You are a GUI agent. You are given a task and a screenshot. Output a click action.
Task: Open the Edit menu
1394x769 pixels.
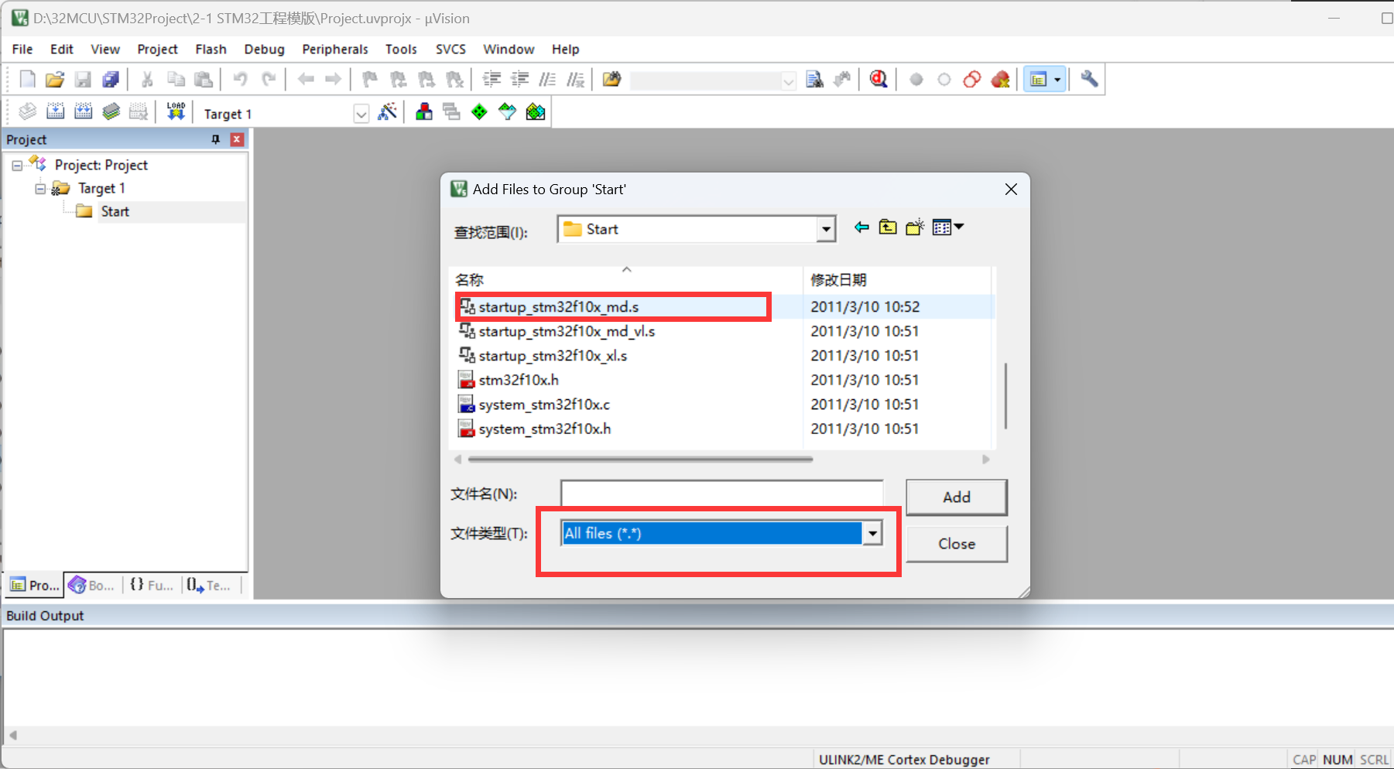click(62, 49)
